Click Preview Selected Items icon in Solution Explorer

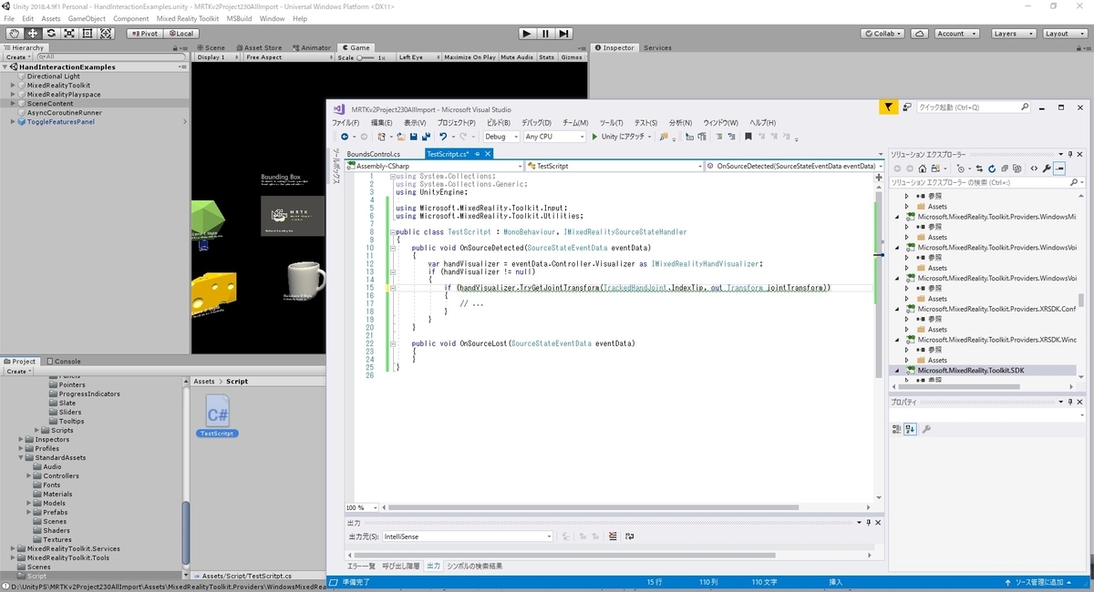click(1059, 168)
